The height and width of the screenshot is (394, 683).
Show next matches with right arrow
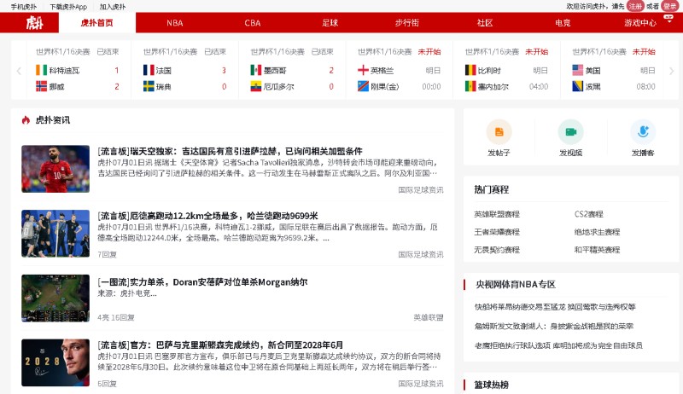(x=671, y=71)
